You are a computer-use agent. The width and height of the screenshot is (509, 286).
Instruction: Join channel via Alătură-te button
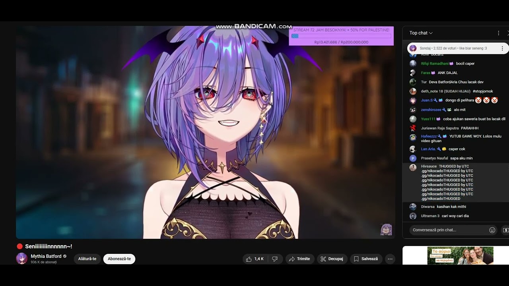[87, 259]
